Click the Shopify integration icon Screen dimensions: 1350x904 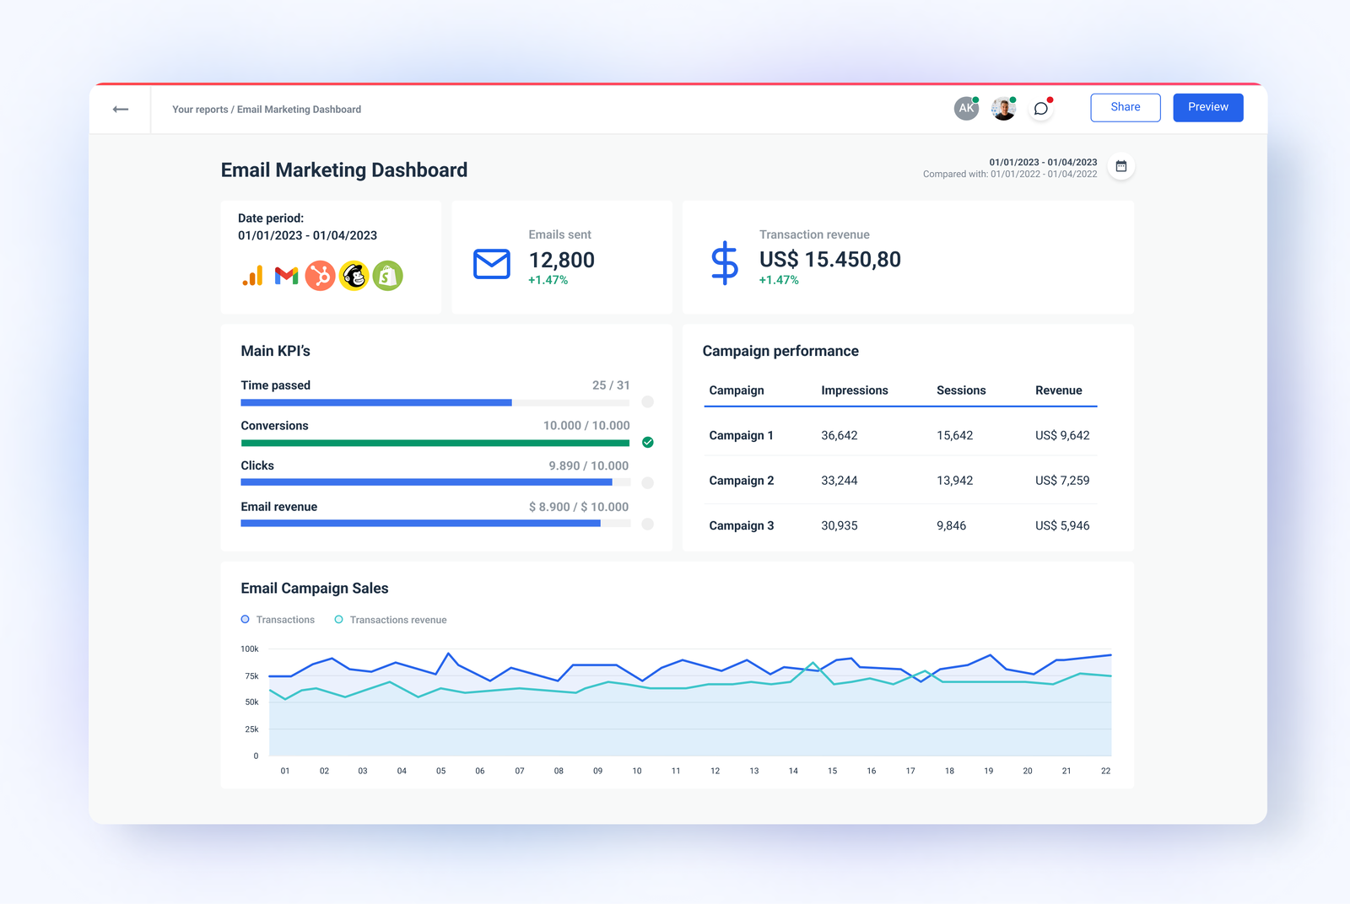(387, 276)
